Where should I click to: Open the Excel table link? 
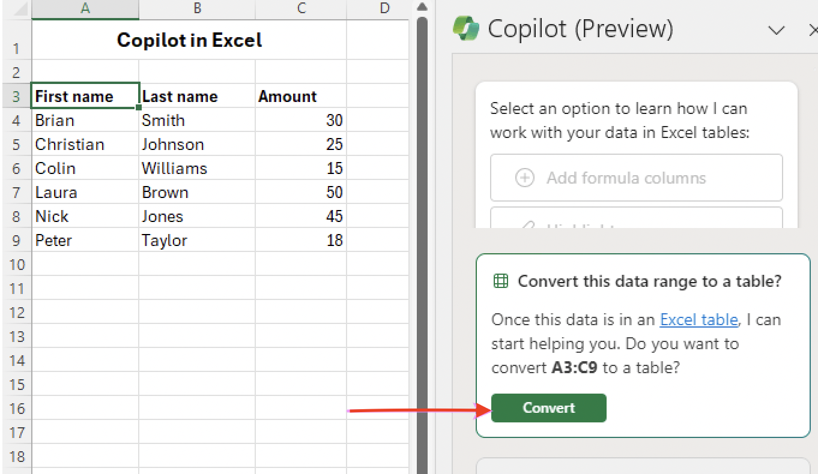[698, 320]
